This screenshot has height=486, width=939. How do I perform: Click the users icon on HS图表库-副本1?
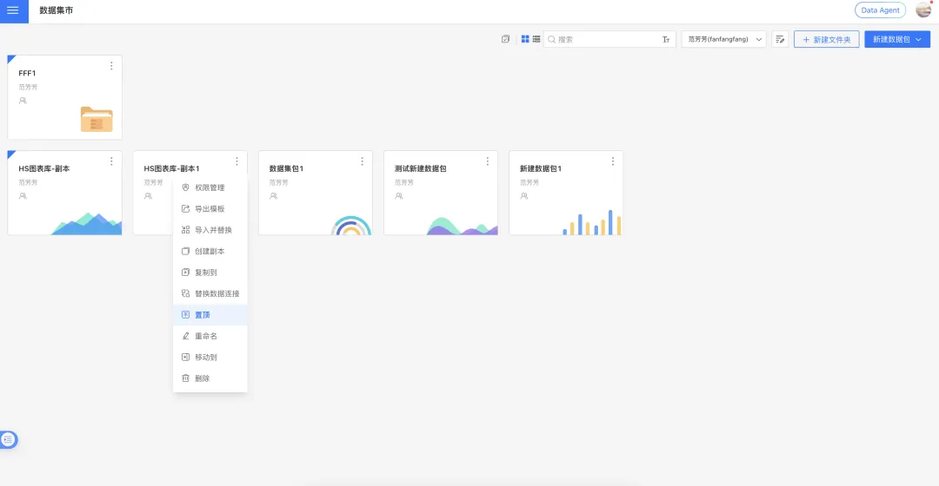coord(148,196)
